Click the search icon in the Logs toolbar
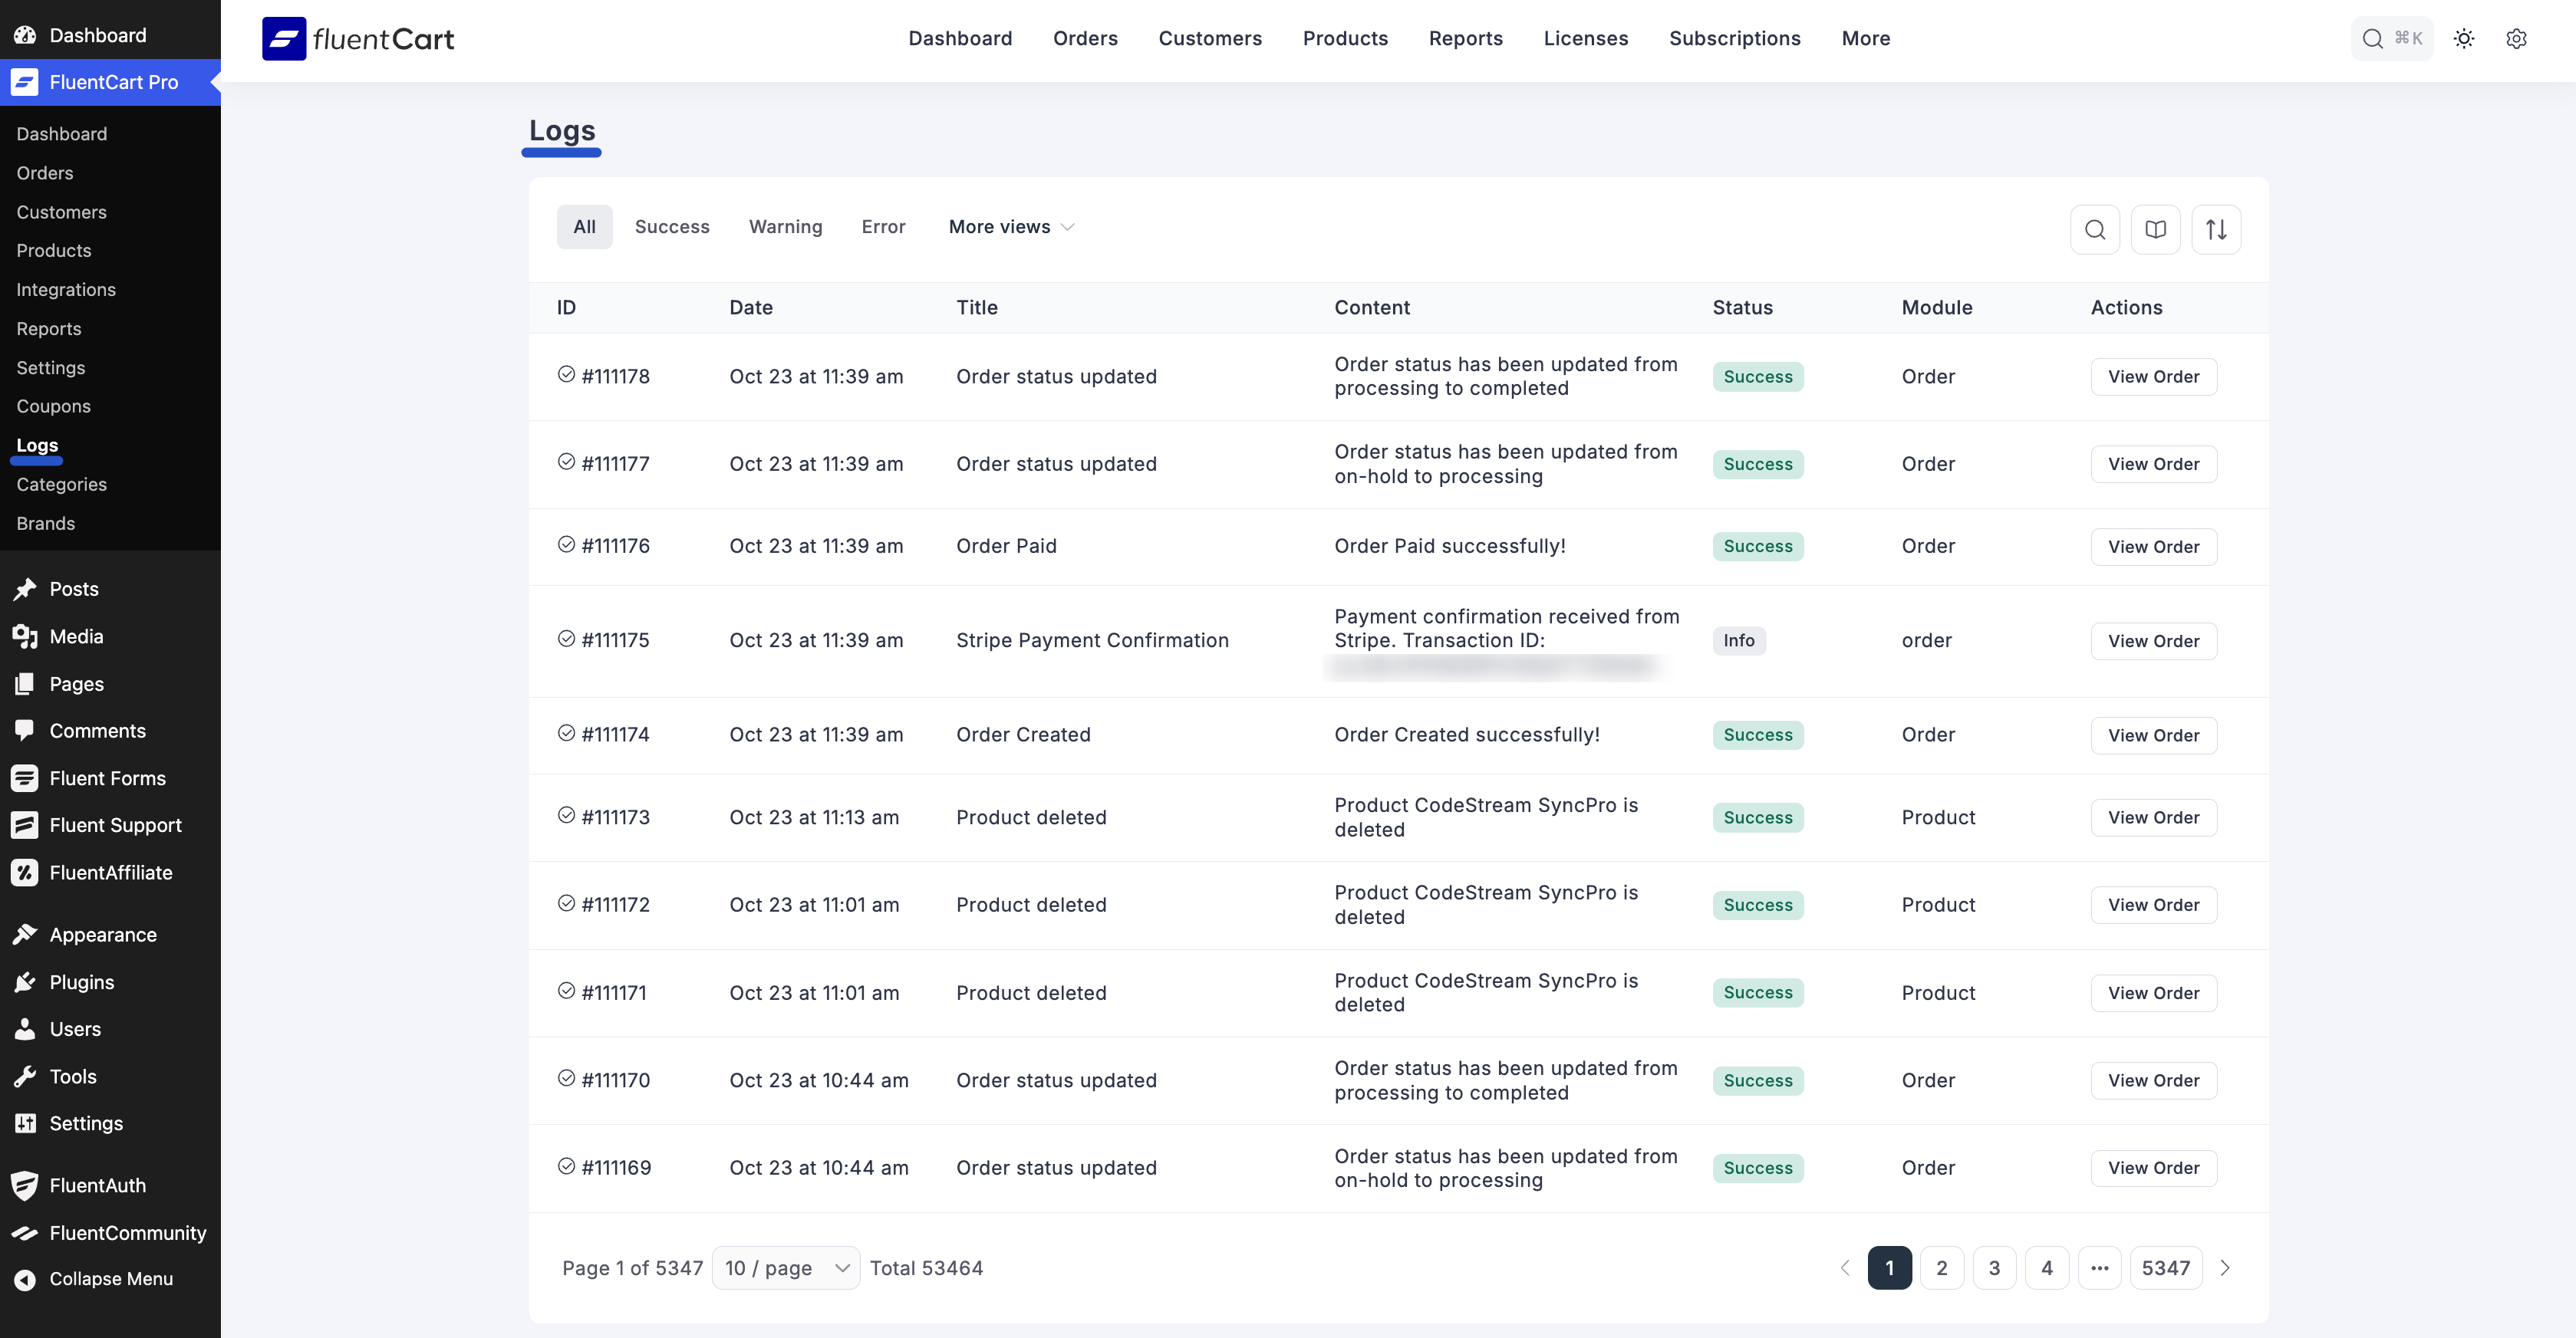This screenshot has height=1338, width=2576. pyautogui.click(x=2095, y=228)
